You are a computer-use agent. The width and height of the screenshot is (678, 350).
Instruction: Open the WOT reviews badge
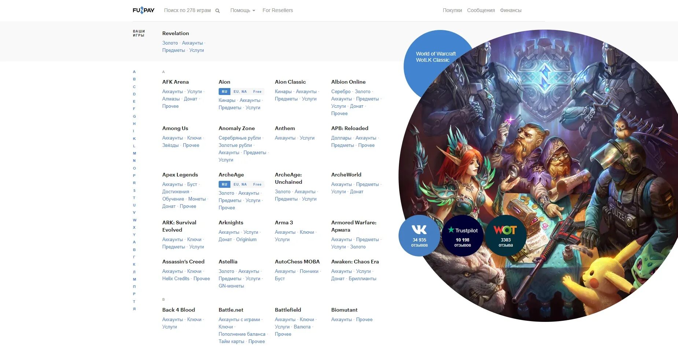click(505, 236)
